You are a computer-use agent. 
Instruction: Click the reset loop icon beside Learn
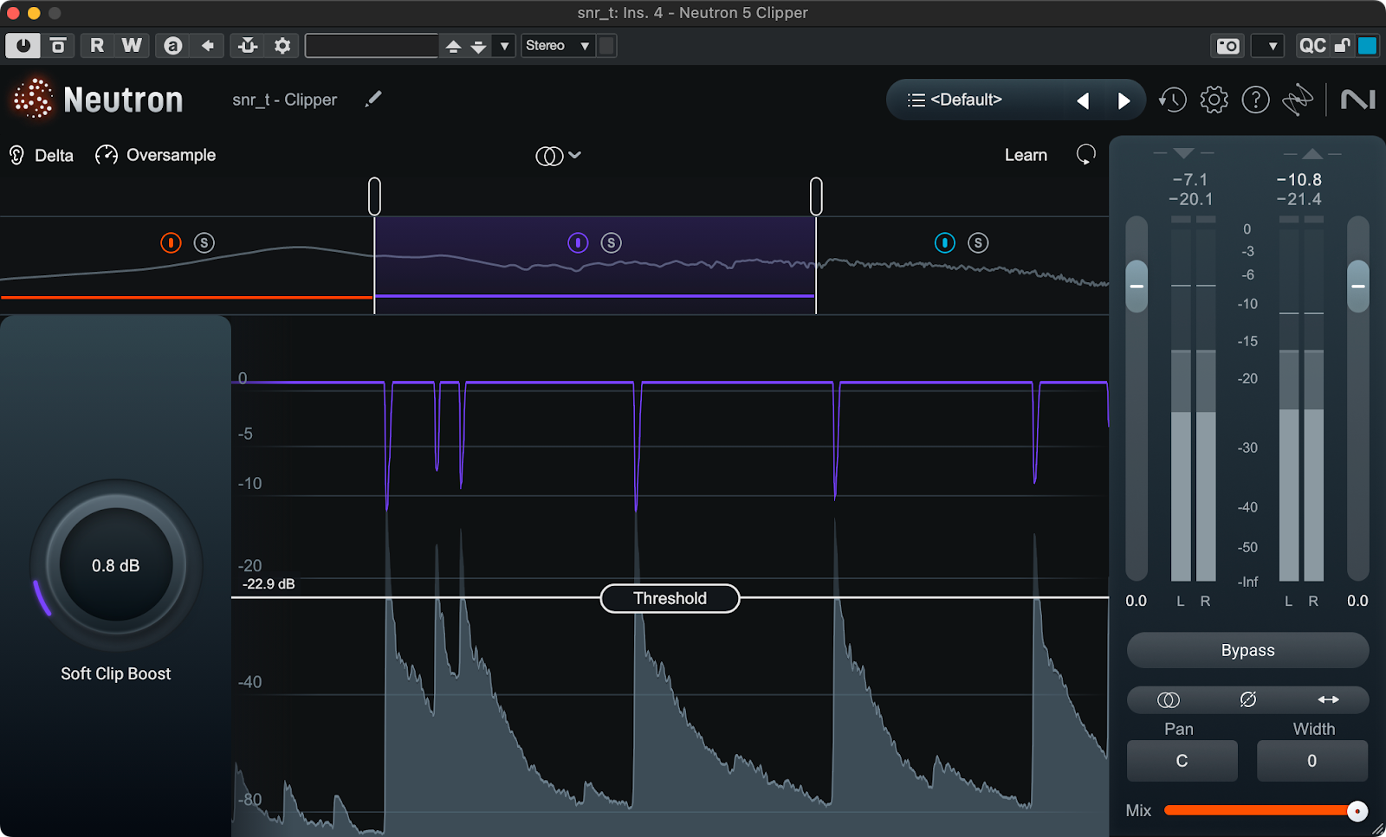click(x=1085, y=155)
